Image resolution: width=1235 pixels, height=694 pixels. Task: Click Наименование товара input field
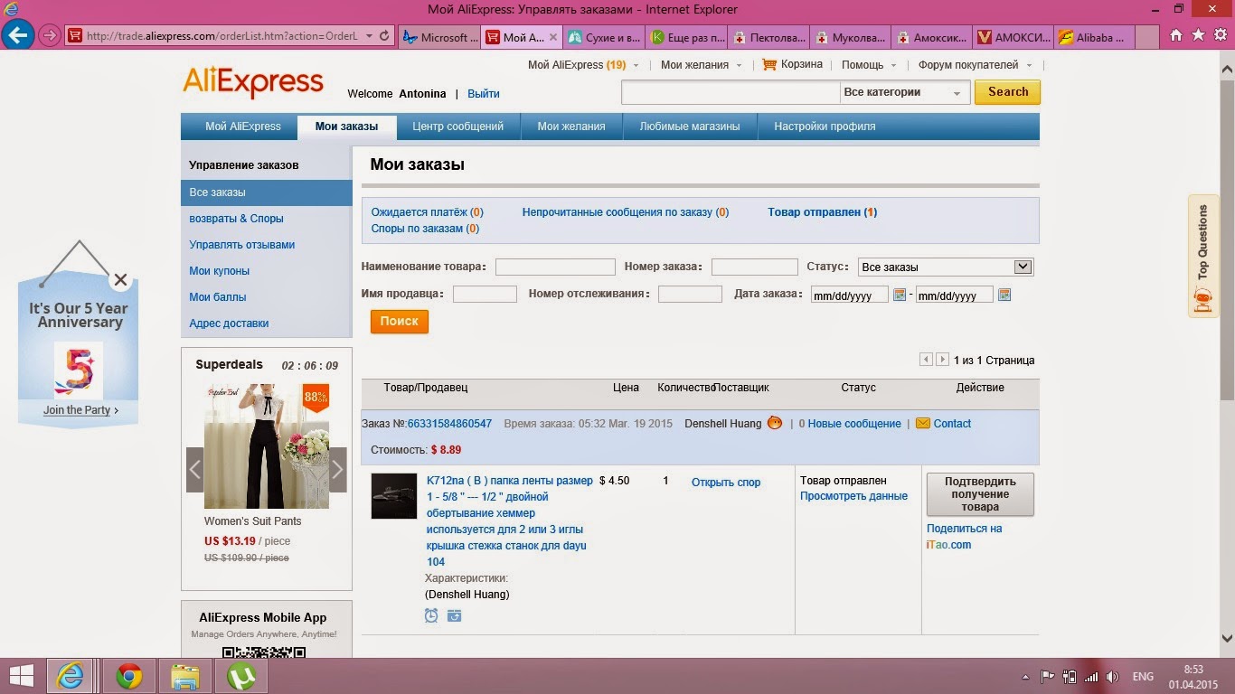coord(555,267)
